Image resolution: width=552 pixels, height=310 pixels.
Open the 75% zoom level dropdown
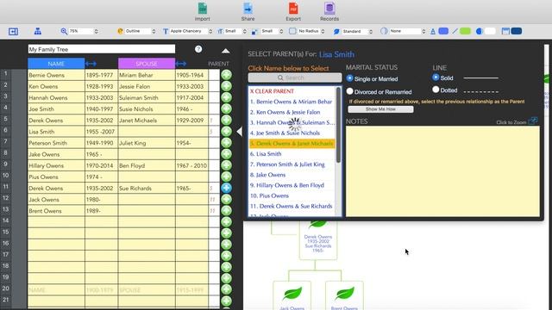coord(84,31)
